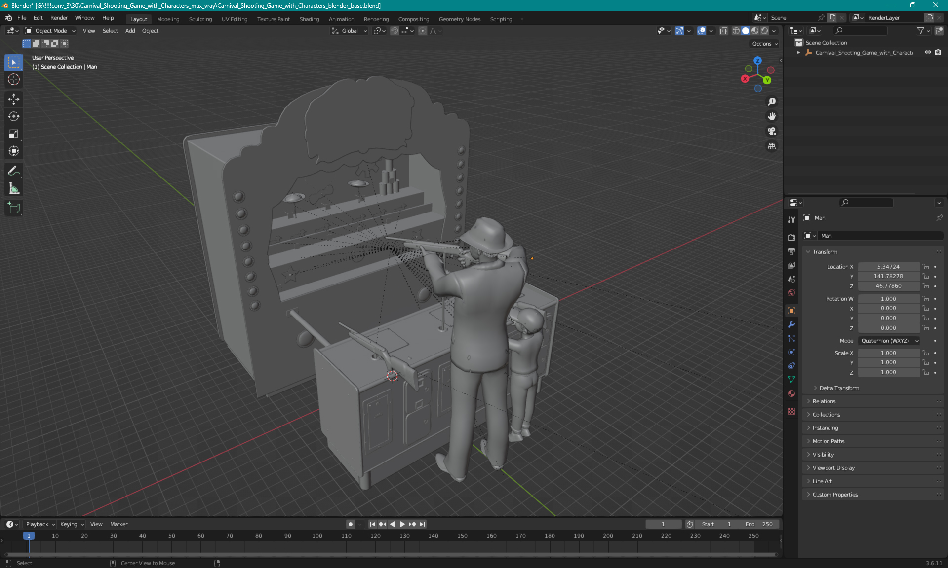
Task: Select Quaternion WXYZ rotation mode dropdown
Action: [x=888, y=340]
